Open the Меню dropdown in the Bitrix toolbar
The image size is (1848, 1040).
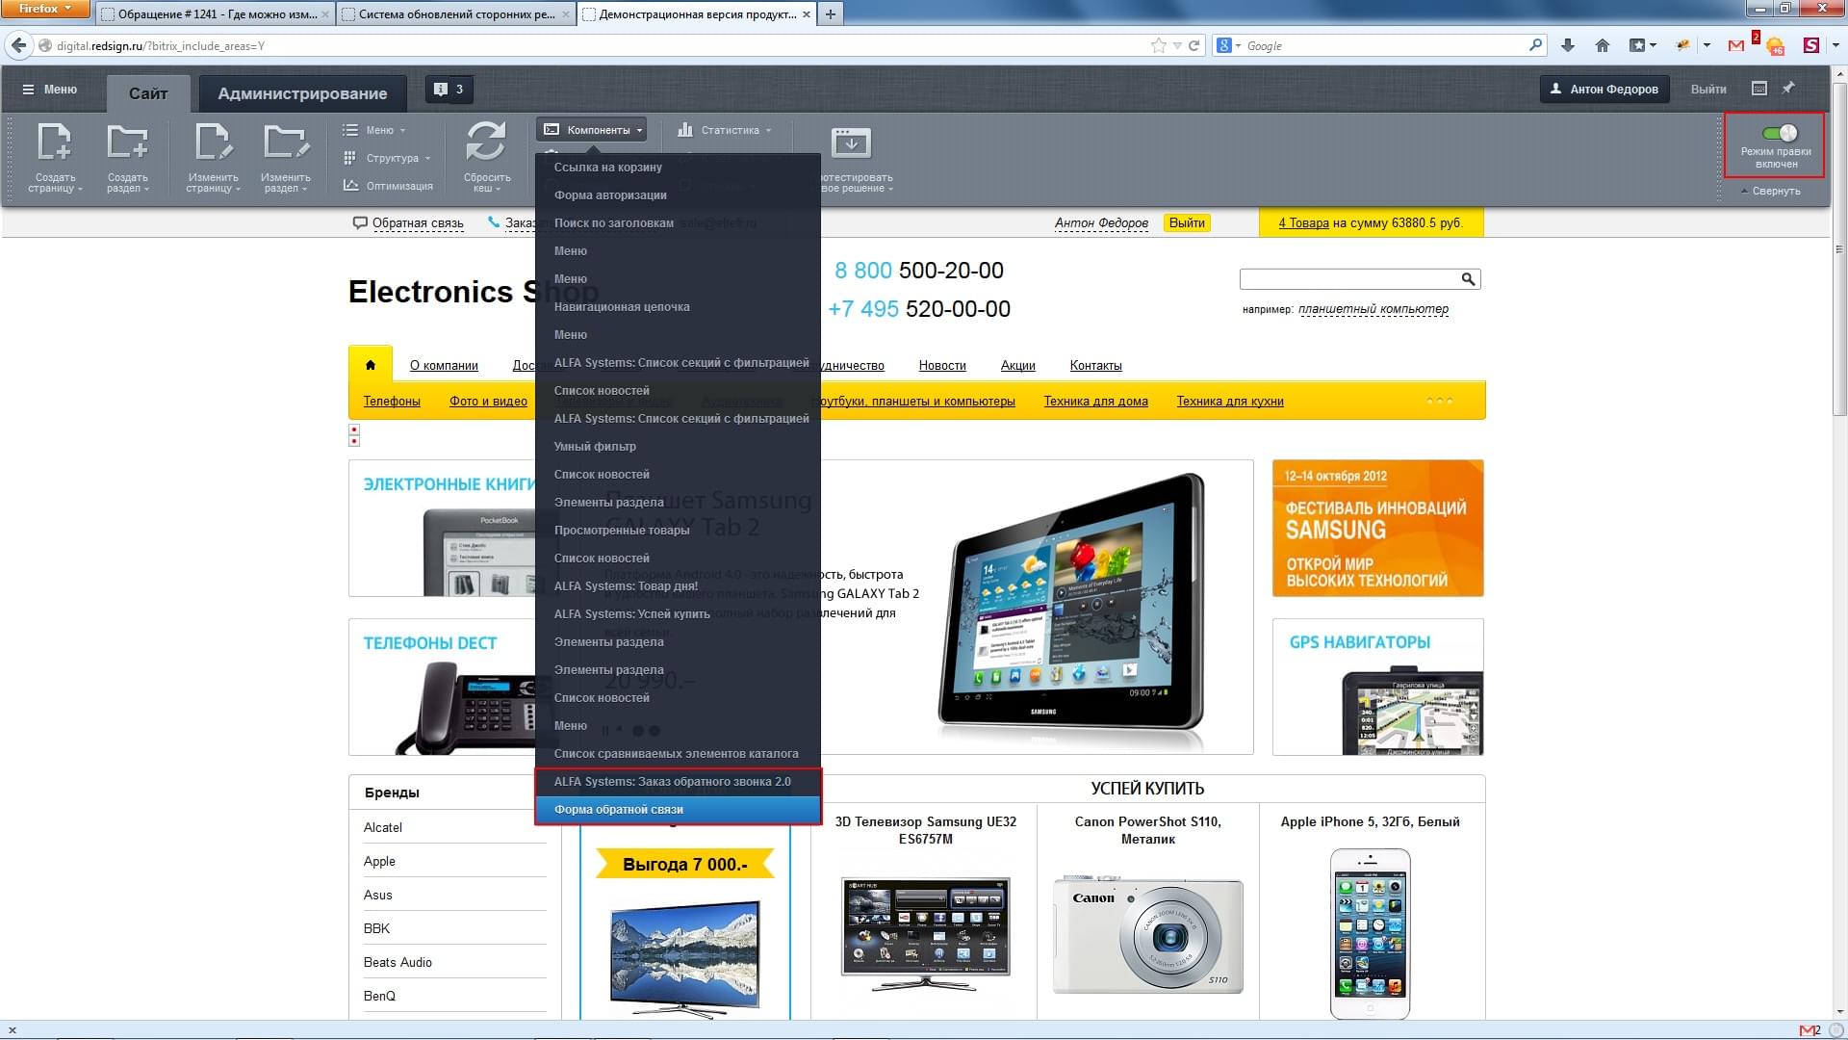coord(374,130)
